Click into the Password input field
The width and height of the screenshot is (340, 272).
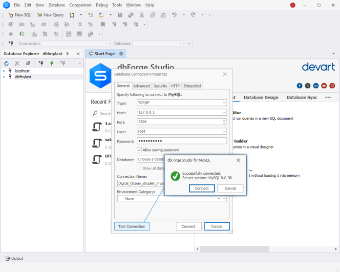coord(182,141)
